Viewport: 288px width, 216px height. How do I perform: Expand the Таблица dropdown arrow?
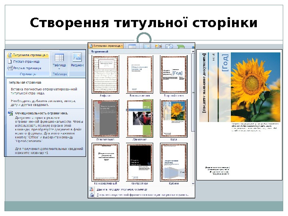[x=59, y=69]
